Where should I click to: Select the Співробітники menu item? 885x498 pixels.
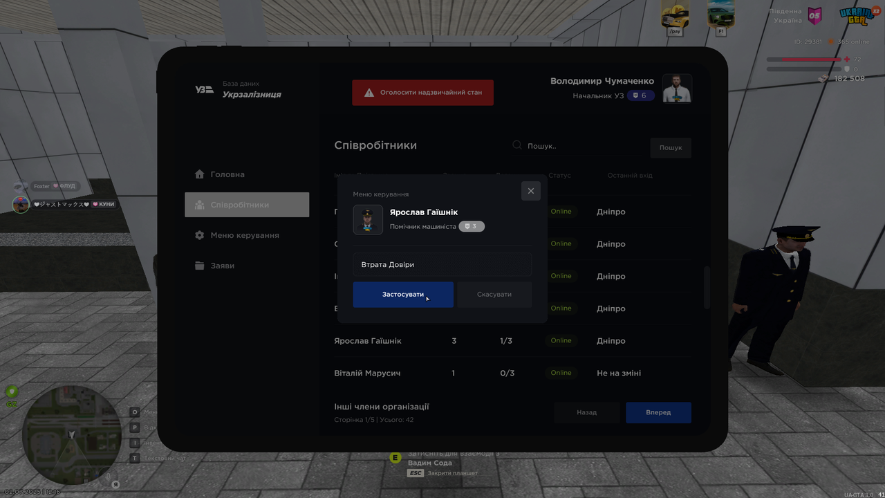click(247, 205)
